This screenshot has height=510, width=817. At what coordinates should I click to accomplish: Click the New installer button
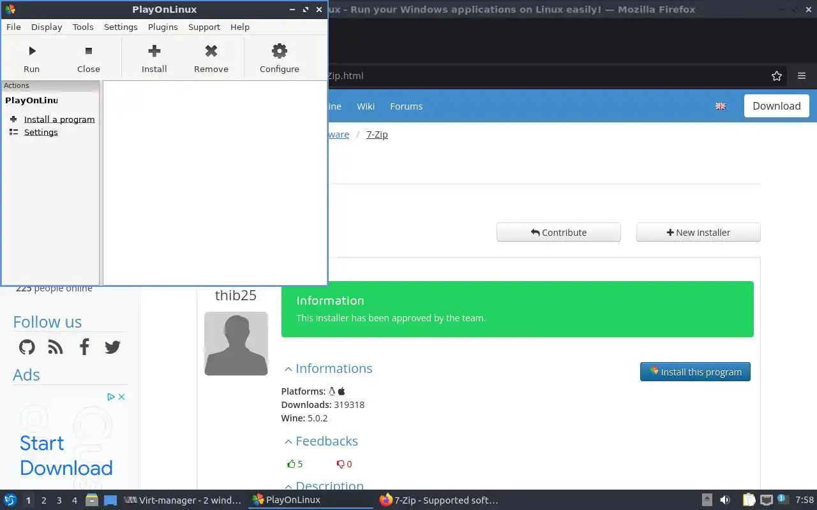click(x=698, y=233)
